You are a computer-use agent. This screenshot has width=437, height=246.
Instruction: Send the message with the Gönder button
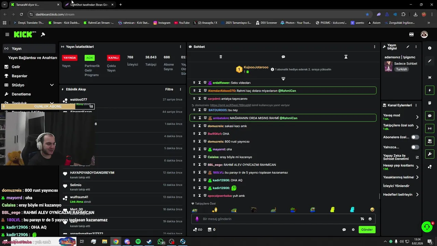367,230
